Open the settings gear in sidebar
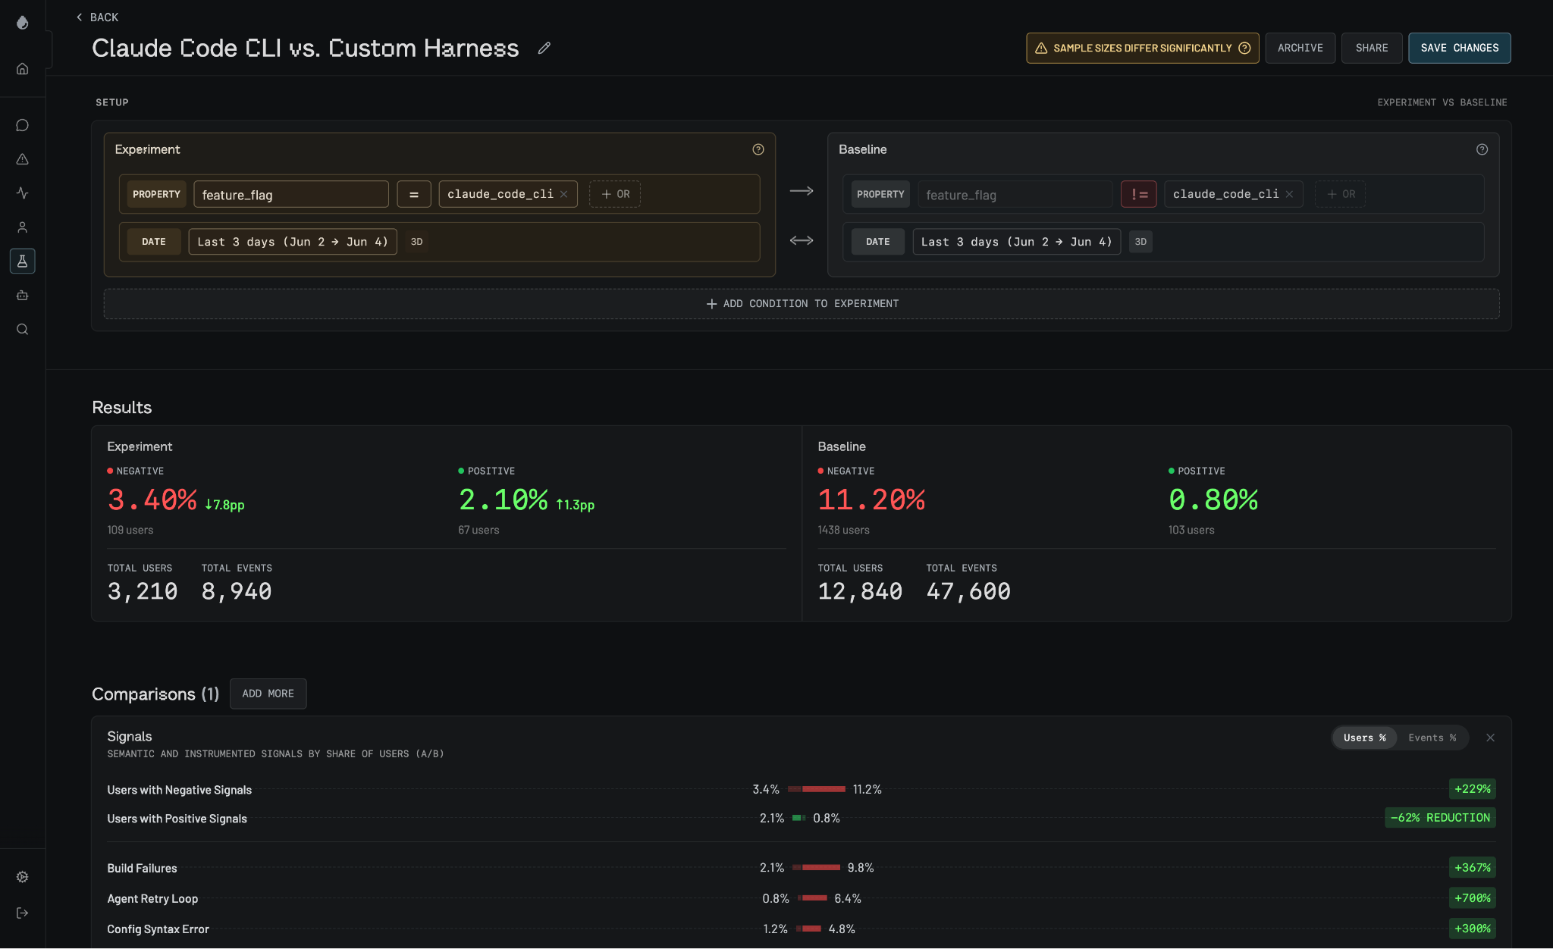 [23, 877]
